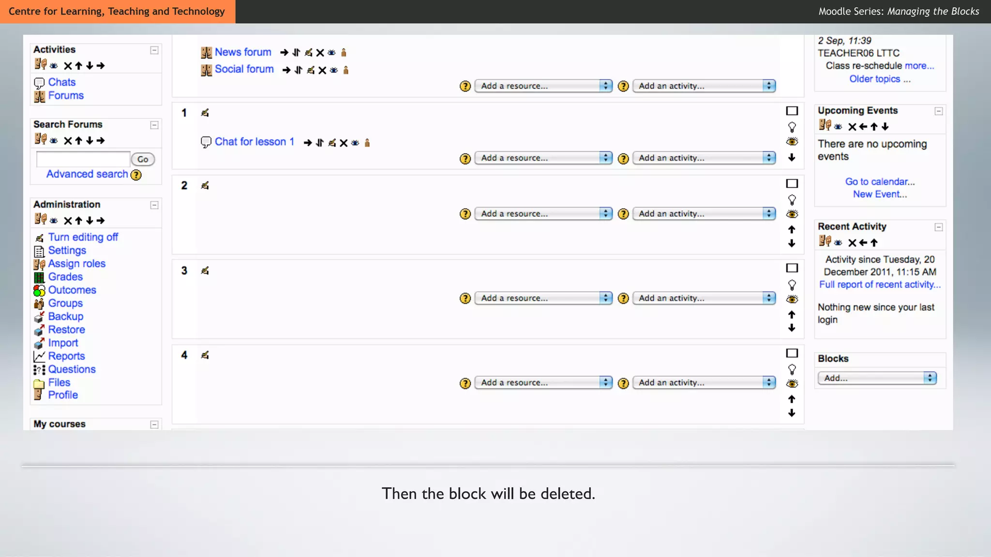Open Grades in Administration menu
The height and width of the screenshot is (557, 991).
[65, 277]
